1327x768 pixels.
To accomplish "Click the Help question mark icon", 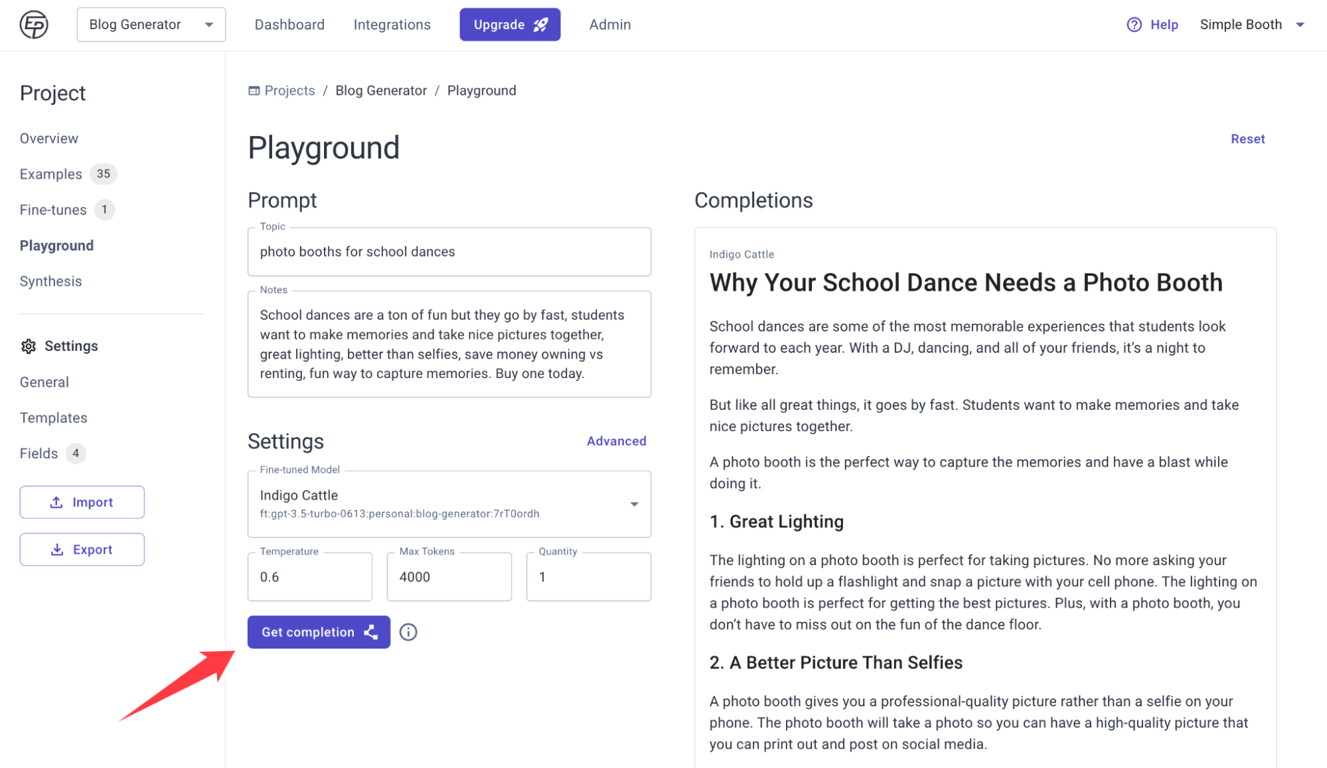I will pos(1134,25).
